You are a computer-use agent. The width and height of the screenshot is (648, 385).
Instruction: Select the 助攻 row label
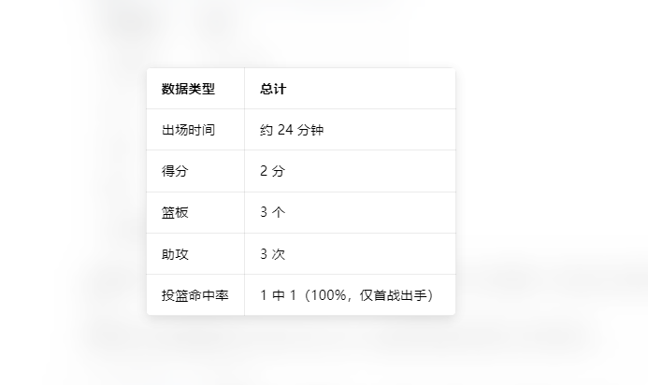tap(175, 253)
